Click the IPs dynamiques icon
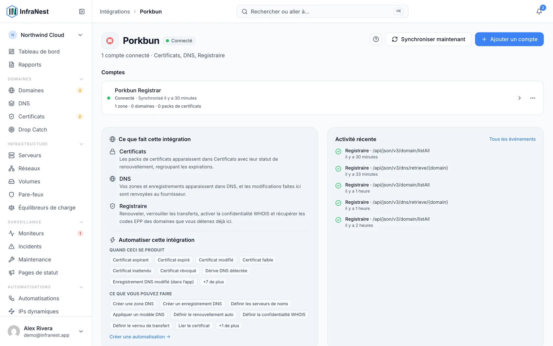 pos(11,311)
